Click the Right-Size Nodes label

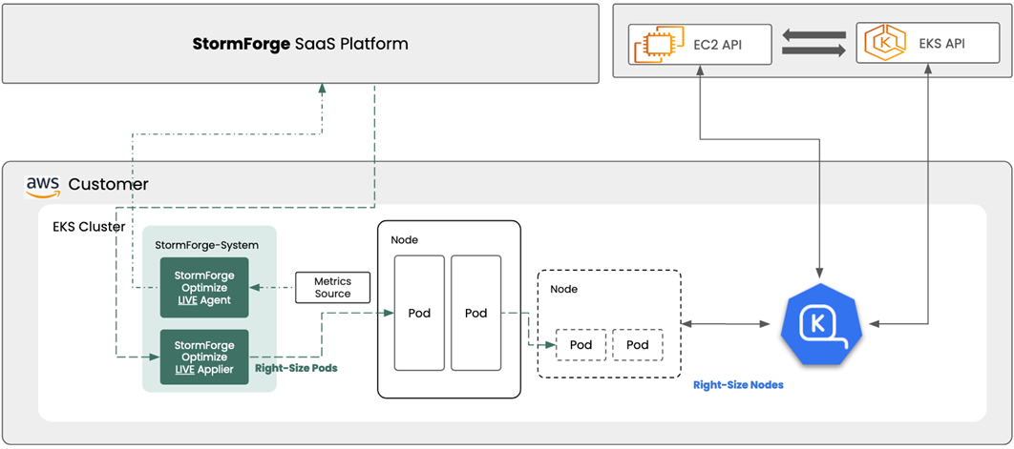(738, 385)
